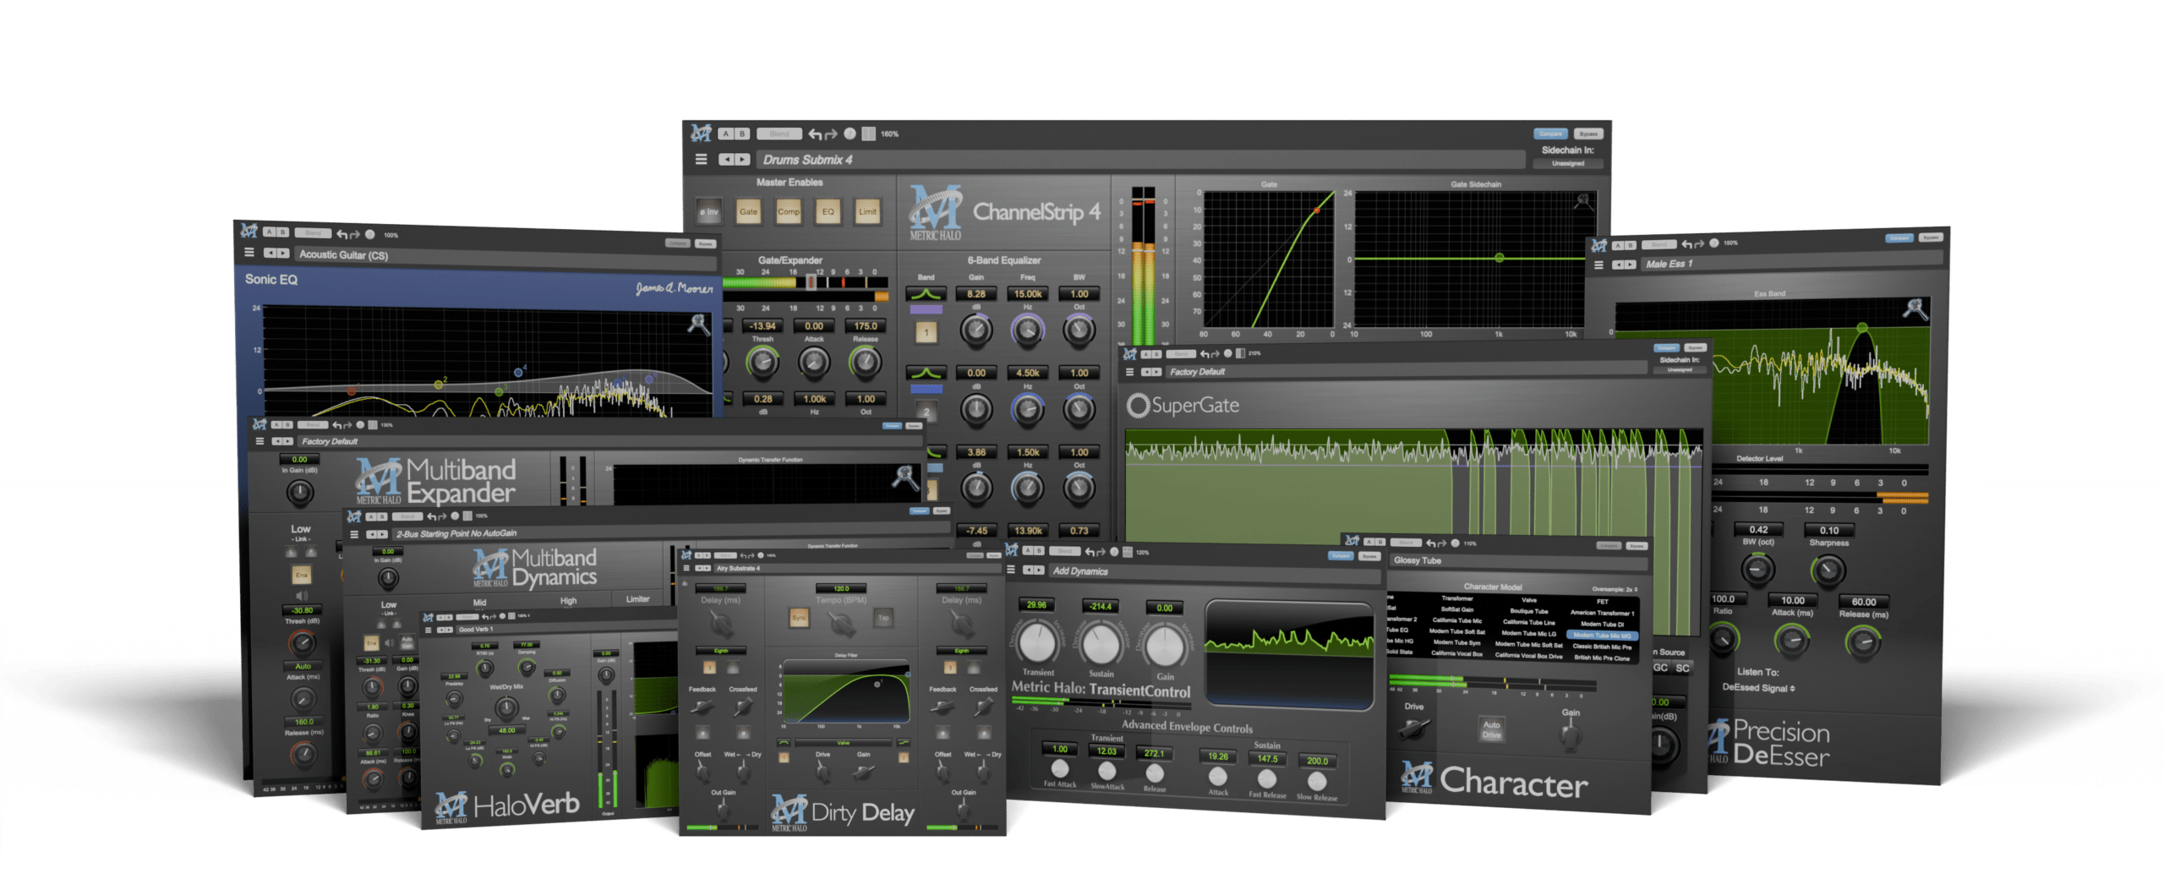This screenshot has height=890, width=2164.
Task: Go to previous preset in ChannelStrip 4
Action: point(727,159)
